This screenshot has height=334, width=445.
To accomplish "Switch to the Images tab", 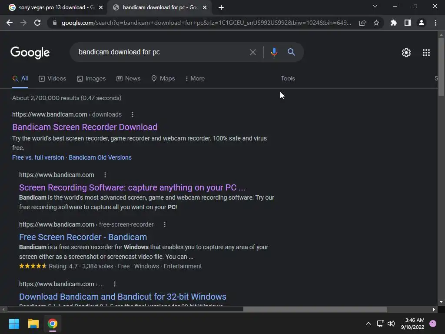I will (x=91, y=79).
